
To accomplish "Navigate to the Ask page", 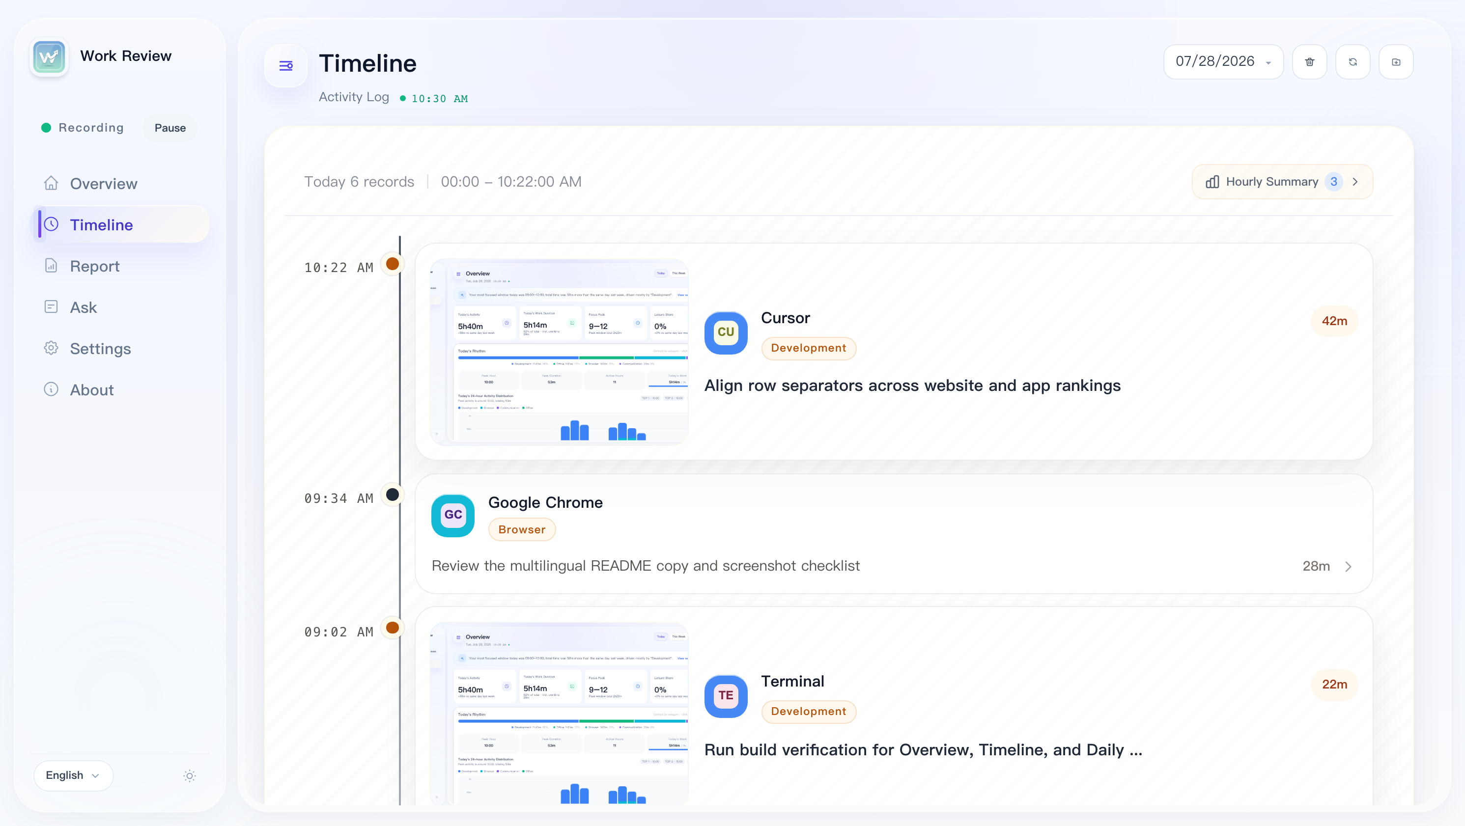I will pos(119,307).
